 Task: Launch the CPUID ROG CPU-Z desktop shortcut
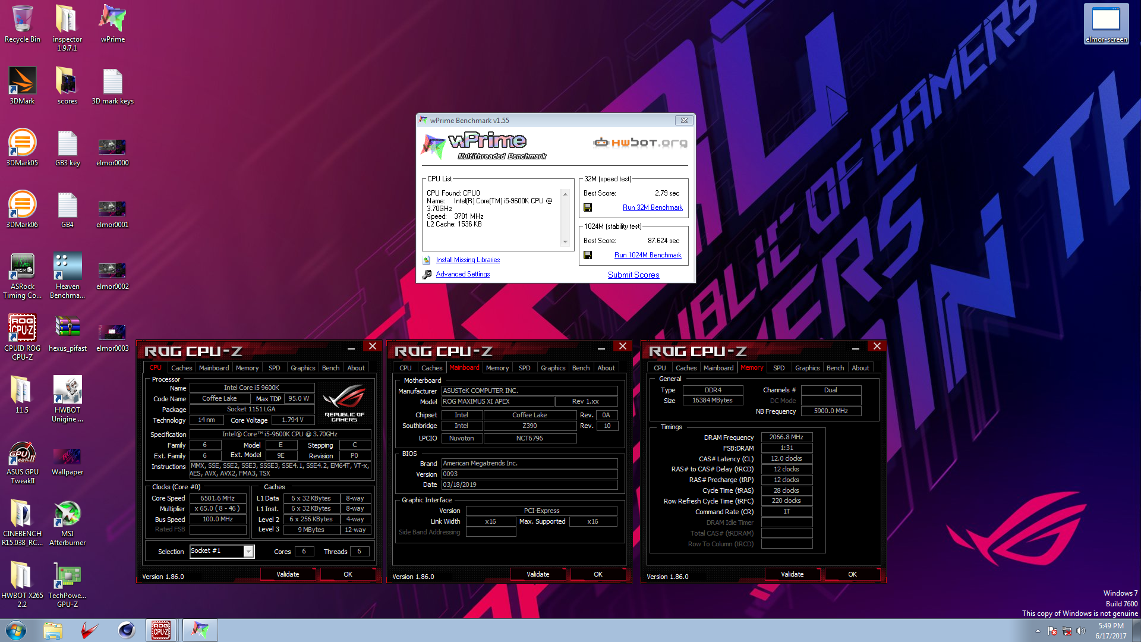click(22, 338)
